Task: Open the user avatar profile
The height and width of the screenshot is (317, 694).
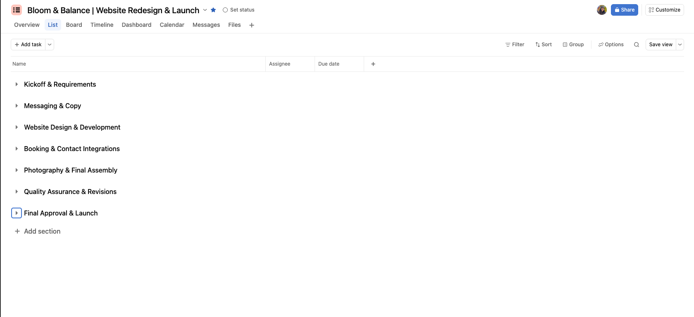Action: click(x=602, y=10)
